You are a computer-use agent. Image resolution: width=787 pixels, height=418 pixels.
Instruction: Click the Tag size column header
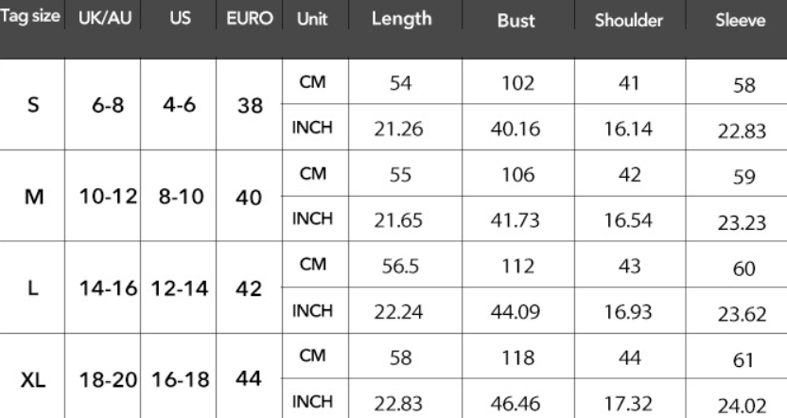(30, 20)
